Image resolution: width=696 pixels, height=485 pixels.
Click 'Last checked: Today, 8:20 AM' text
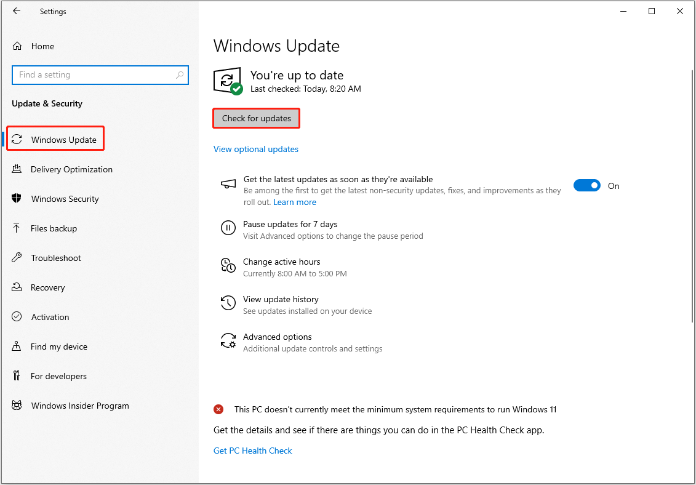click(306, 89)
